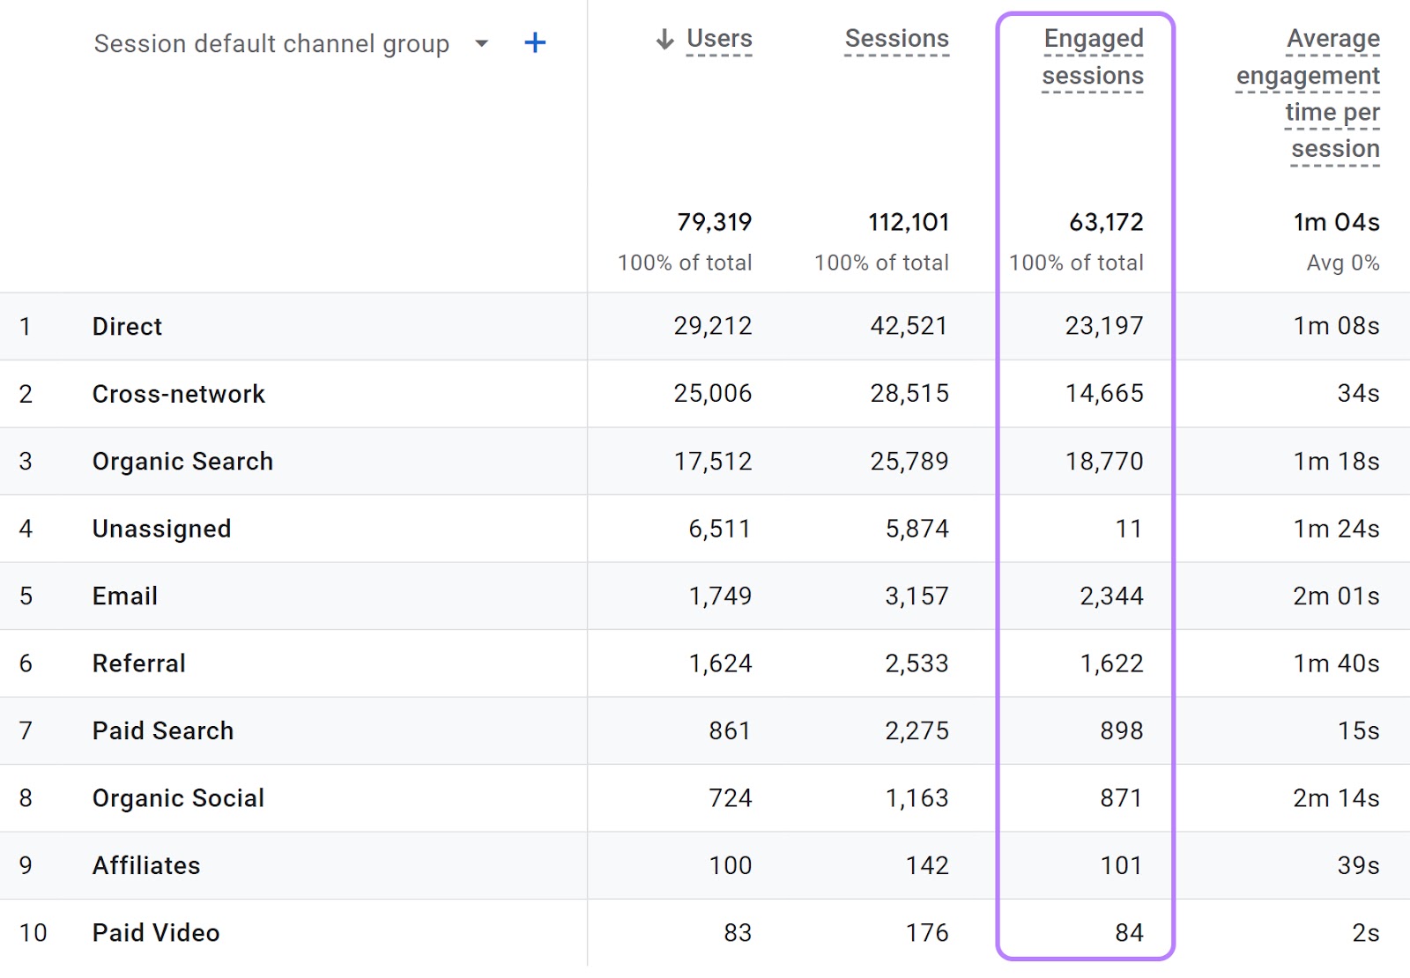Viewport: 1410px width, 978px height.
Task: Select Email from the channel rows
Action: pos(124,596)
